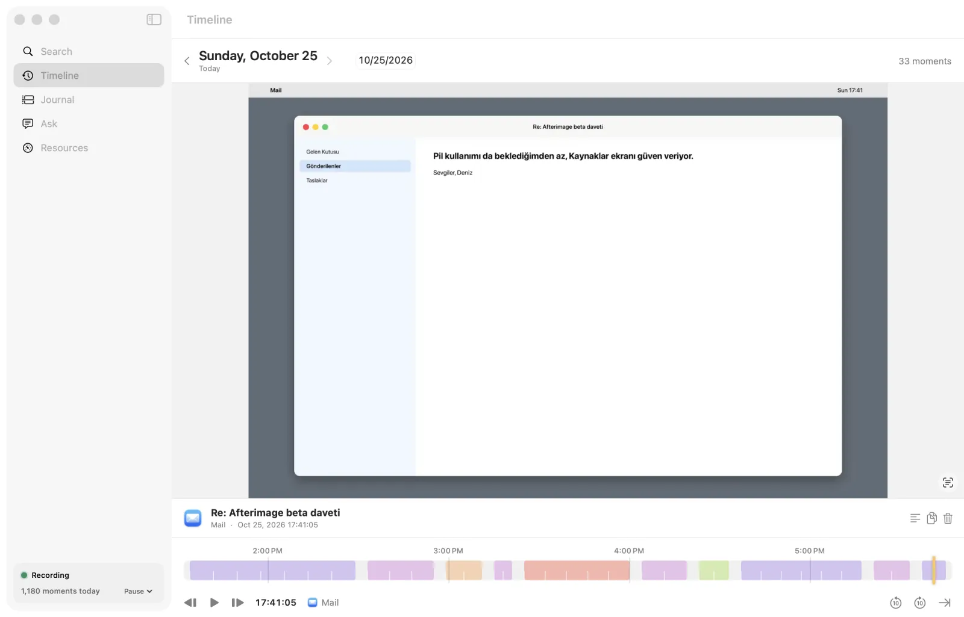Viewport: 964px width, 617px height.
Task: Click the 33 moments count
Action: (925, 61)
